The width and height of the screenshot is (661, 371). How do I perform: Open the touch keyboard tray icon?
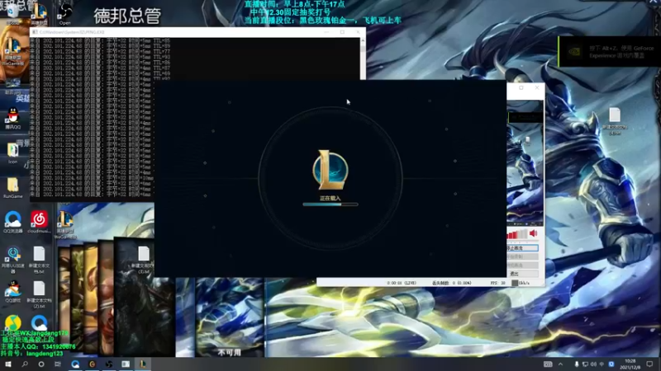[x=548, y=364]
